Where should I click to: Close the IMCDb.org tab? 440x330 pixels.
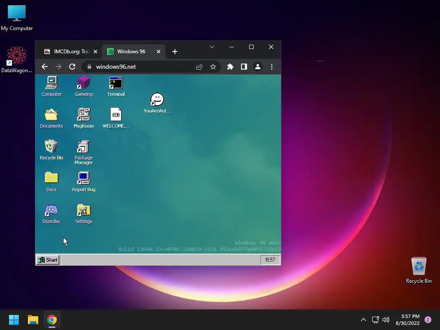(95, 52)
